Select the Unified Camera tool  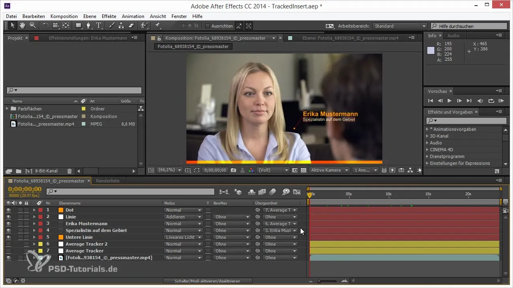(56, 26)
